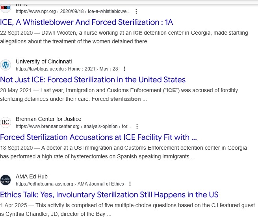Click the brennancenter.org URL breadcrumb

73,126
